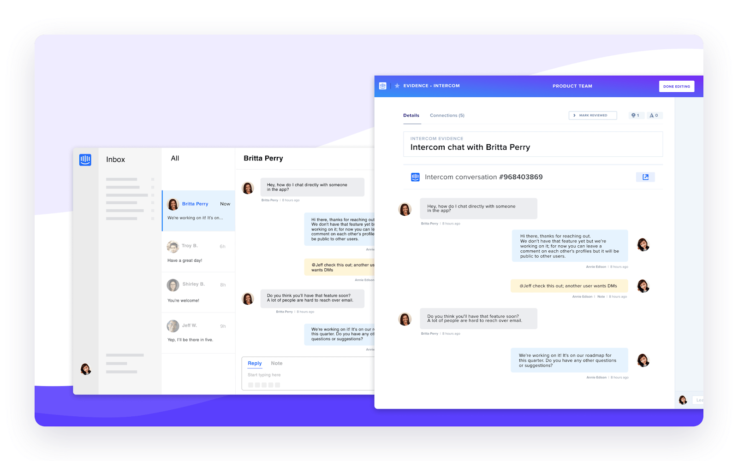Click the avatar beside 'Do you think you'll have that feature' in the Inbox window
This screenshot has height=461, width=738.
[248, 299]
